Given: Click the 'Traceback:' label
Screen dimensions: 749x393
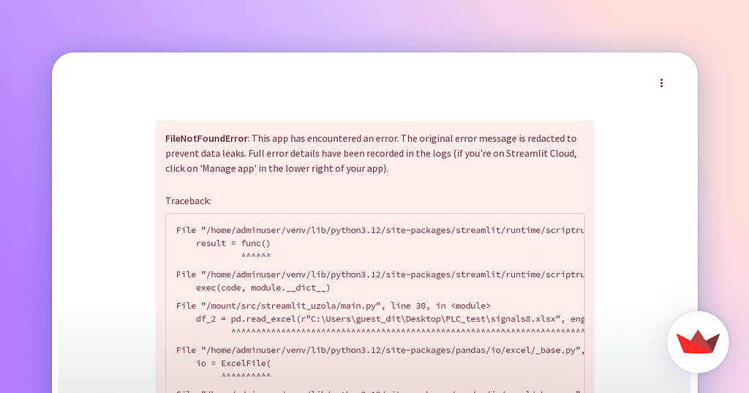Looking at the screenshot, I should coord(188,201).
